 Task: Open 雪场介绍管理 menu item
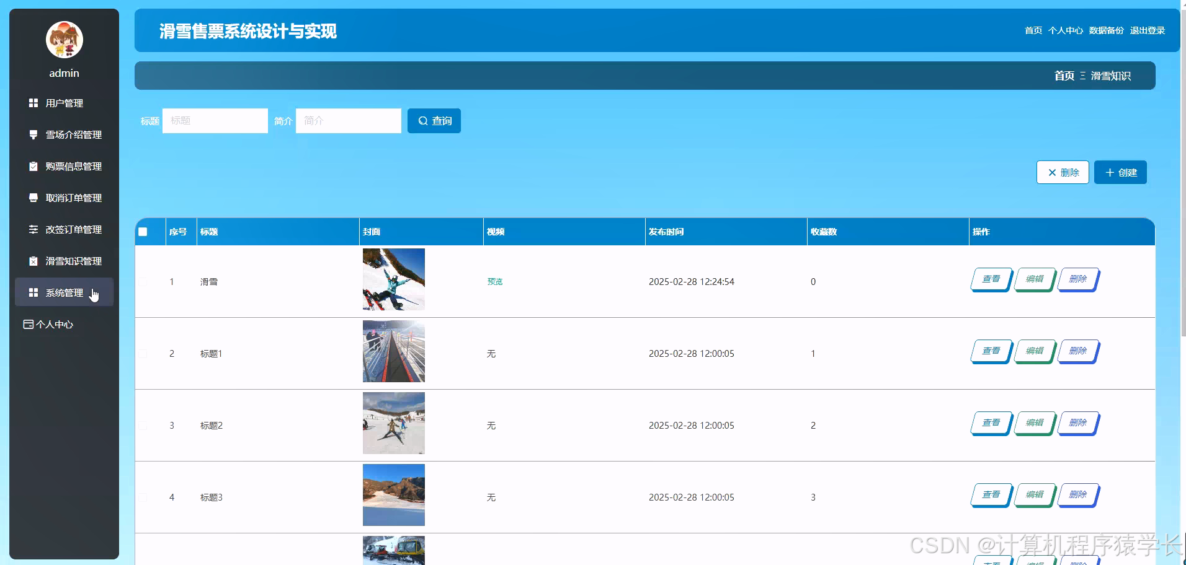tap(64, 134)
